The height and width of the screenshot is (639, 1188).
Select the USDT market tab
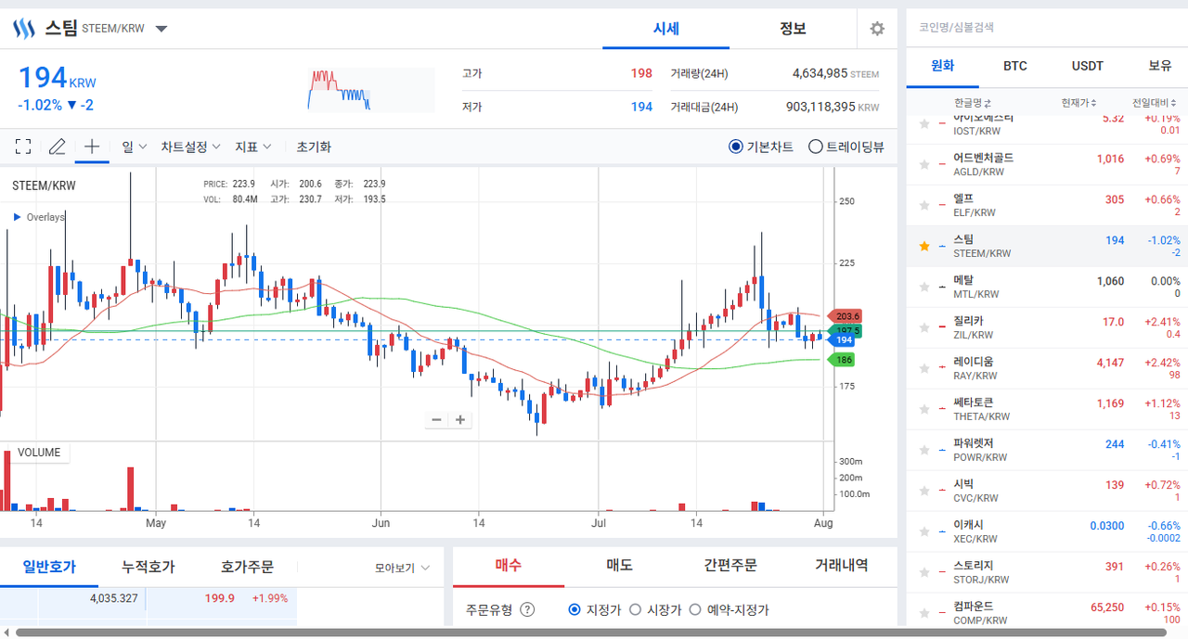1088,66
